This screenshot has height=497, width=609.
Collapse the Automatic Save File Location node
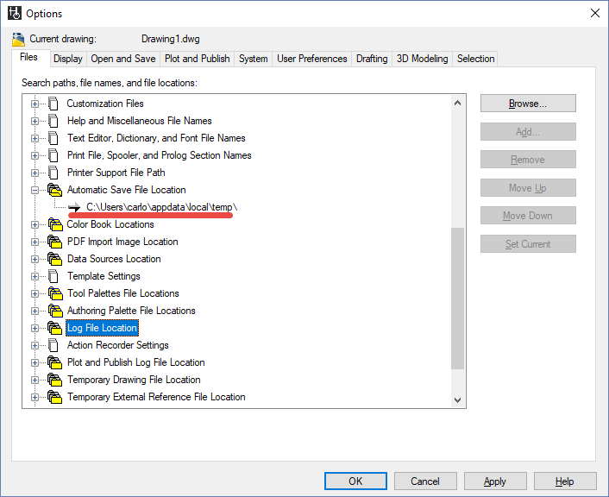(35, 190)
